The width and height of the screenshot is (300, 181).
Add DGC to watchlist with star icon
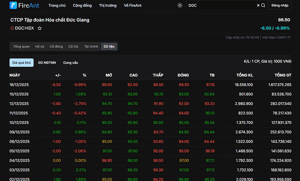pos(40,28)
